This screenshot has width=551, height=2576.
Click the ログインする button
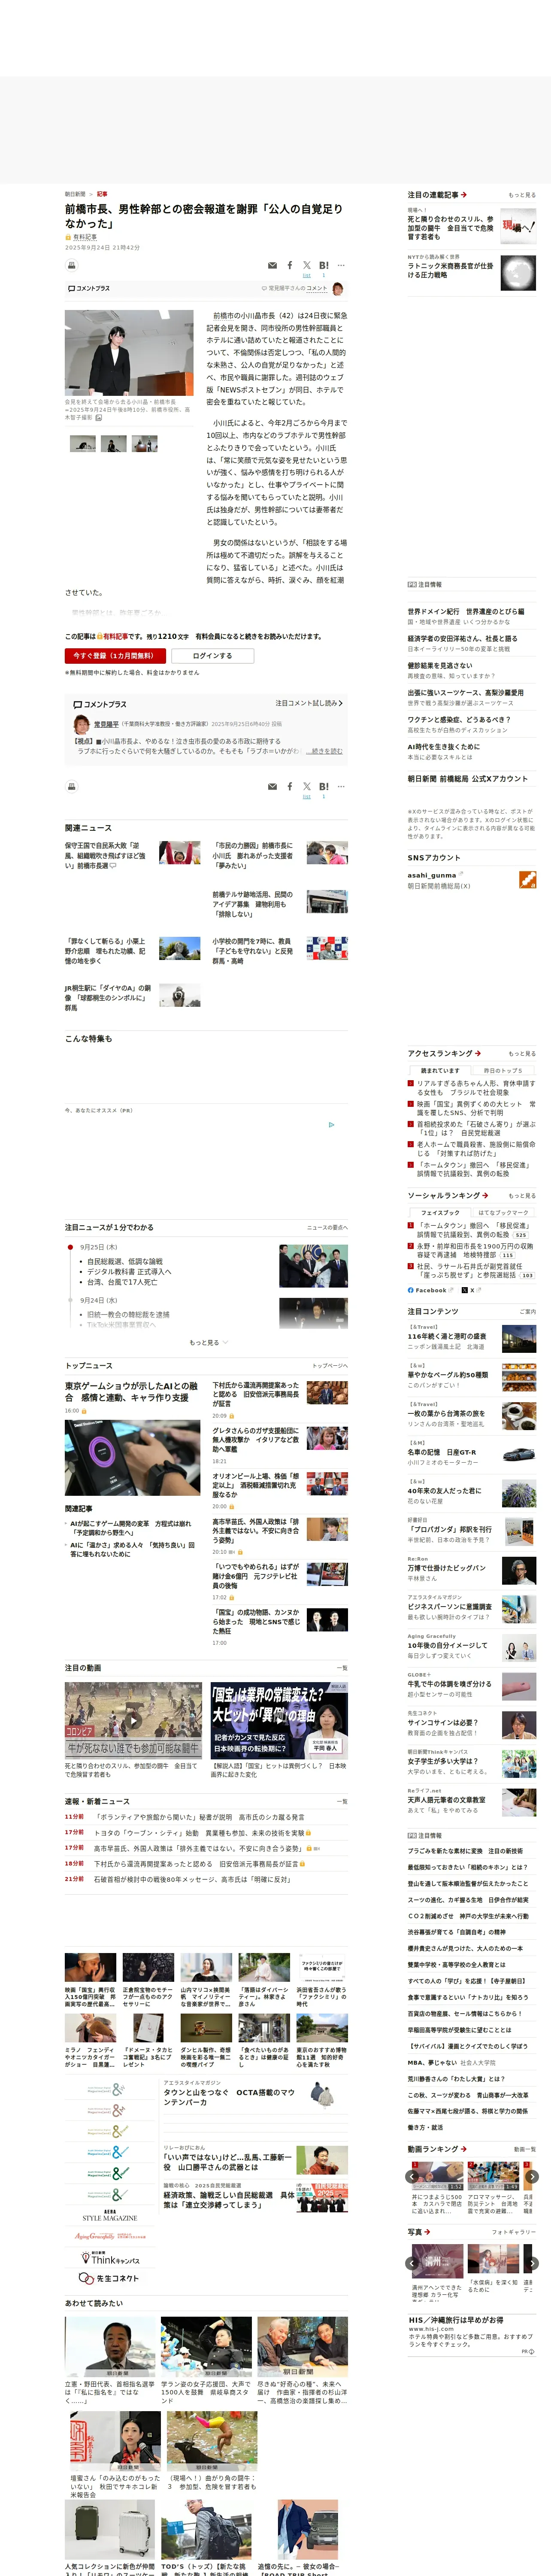click(x=212, y=656)
